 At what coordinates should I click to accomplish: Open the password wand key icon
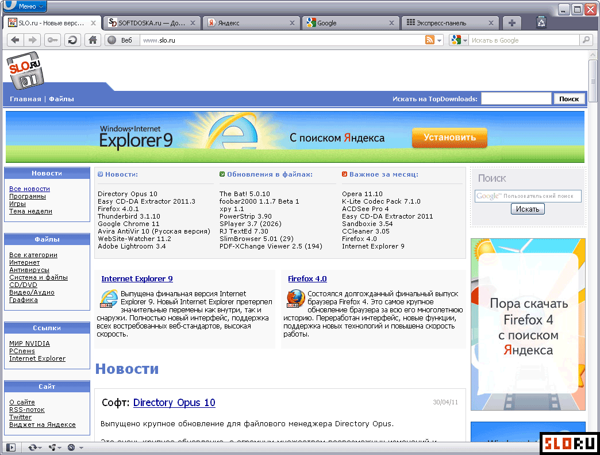(x=52, y=40)
